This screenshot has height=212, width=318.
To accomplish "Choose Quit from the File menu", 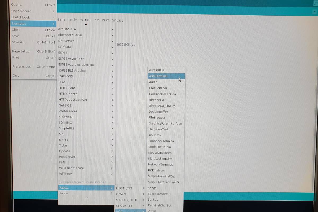I will pyautogui.click(x=34, y=76).
